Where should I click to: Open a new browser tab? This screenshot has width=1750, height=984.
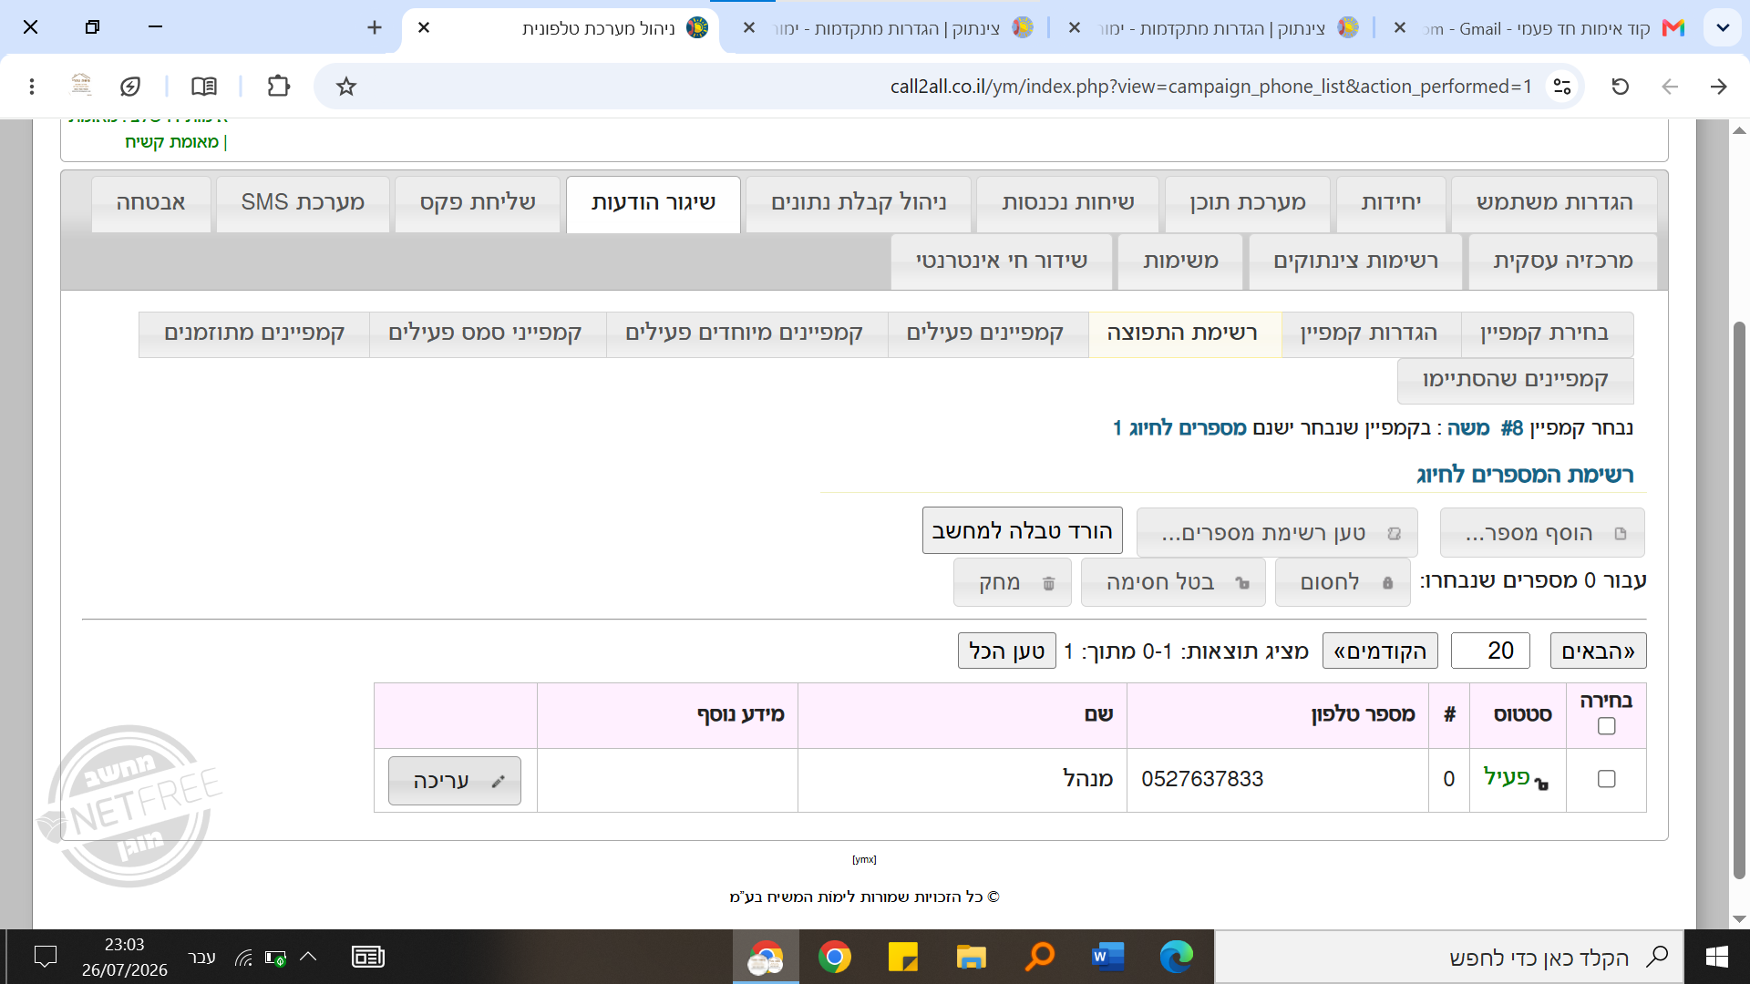tap(375, 27)
